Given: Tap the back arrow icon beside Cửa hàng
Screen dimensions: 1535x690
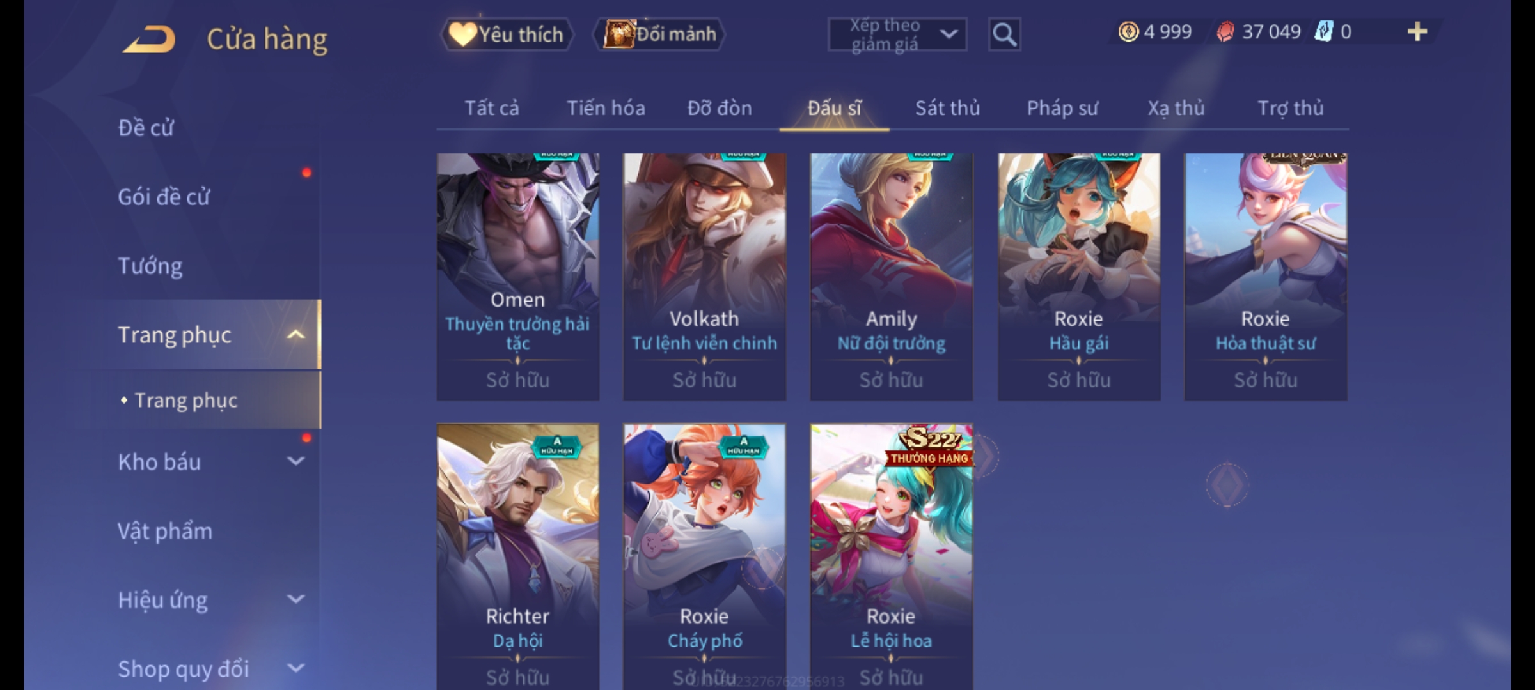Looking at the screenshot, I should (x=149, y=39).
